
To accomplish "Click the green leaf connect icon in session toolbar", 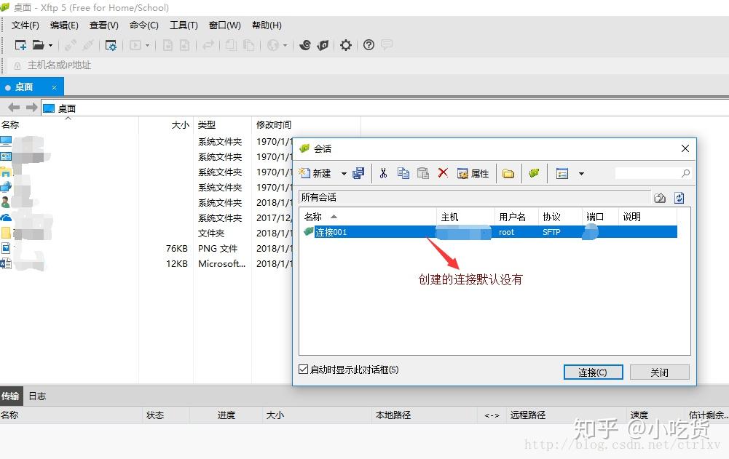I will tap(535, 173).
